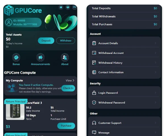
Task: Open Withdrawal Account chevron arrow
Action: point(156,53)
